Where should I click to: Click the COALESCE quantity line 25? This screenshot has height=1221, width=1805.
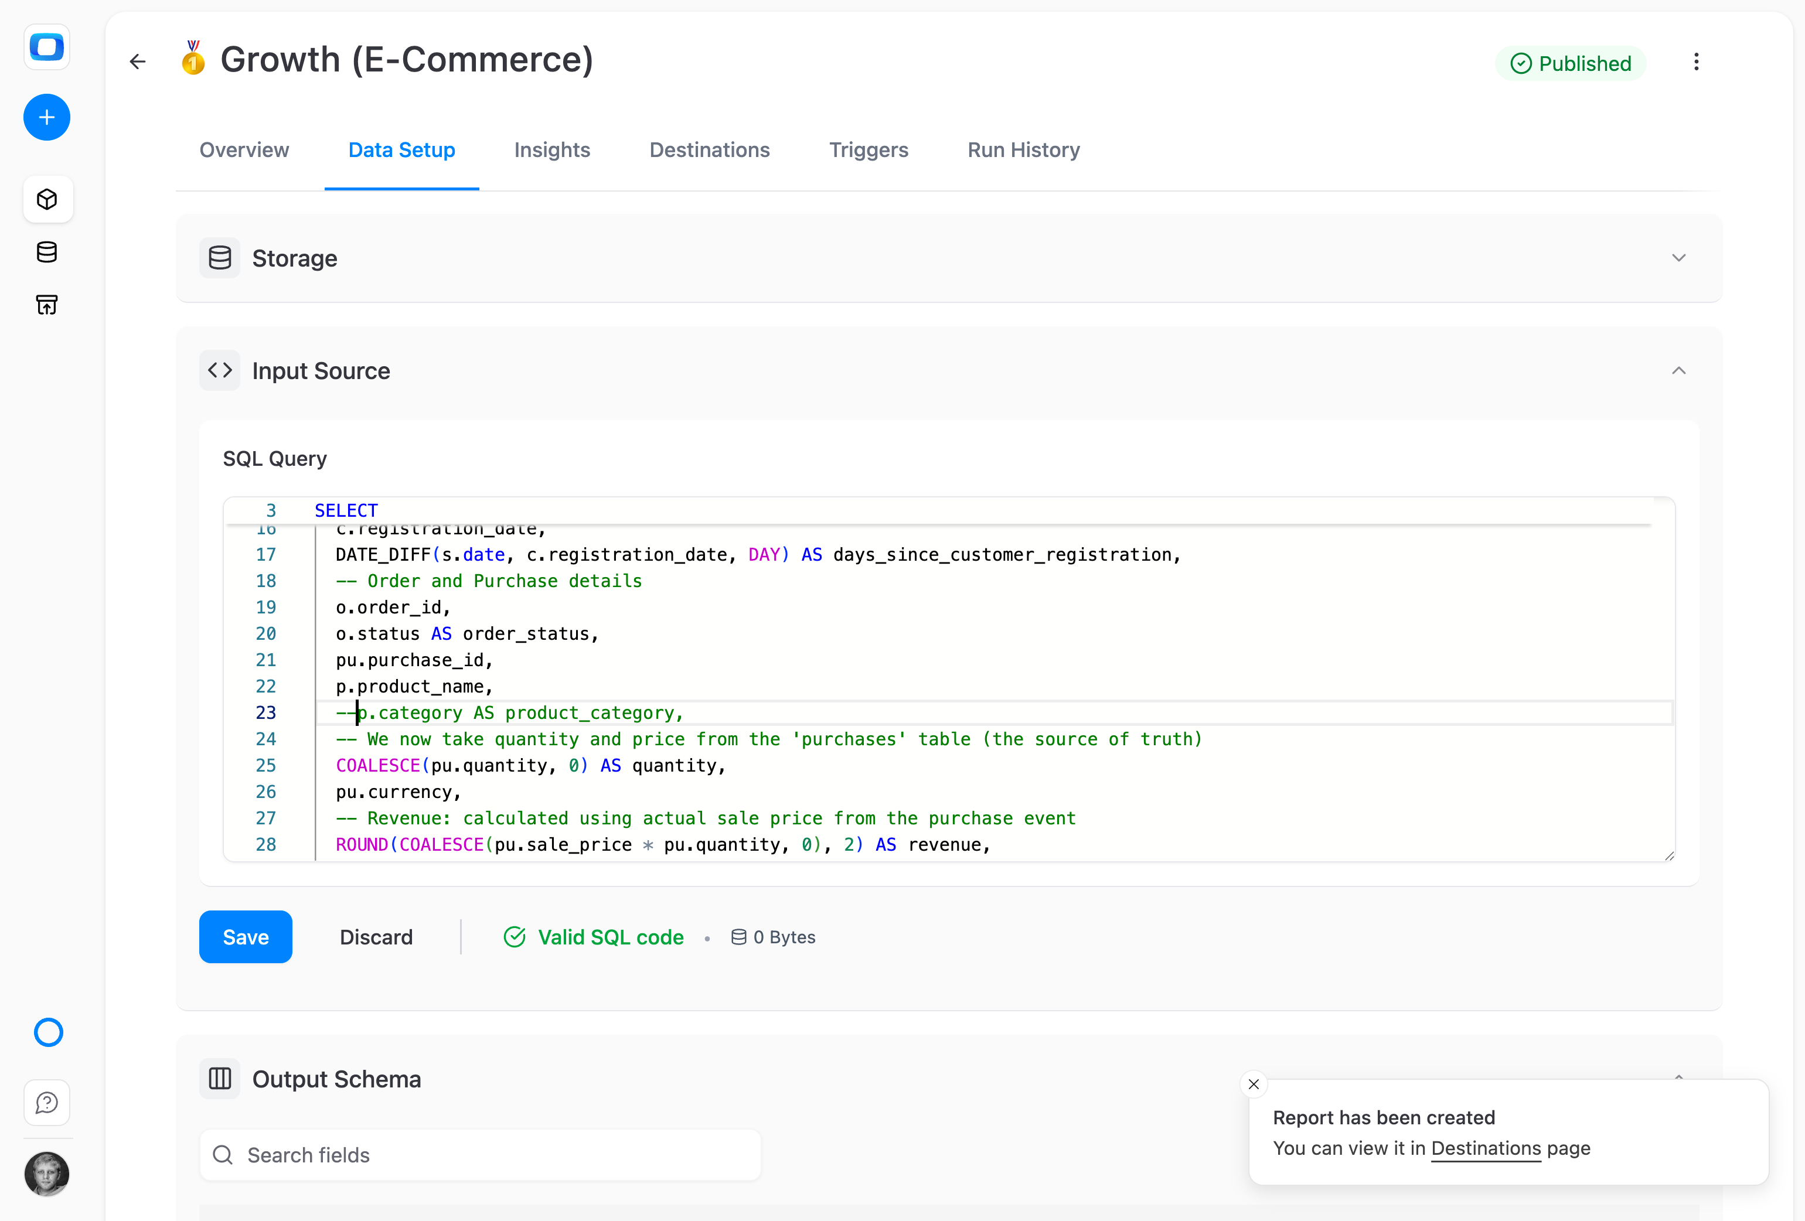pos(530,766)
